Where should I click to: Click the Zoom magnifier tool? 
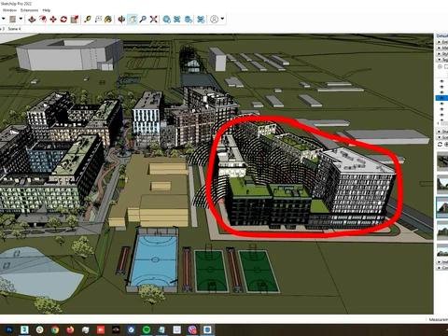(x=143, y=20)
